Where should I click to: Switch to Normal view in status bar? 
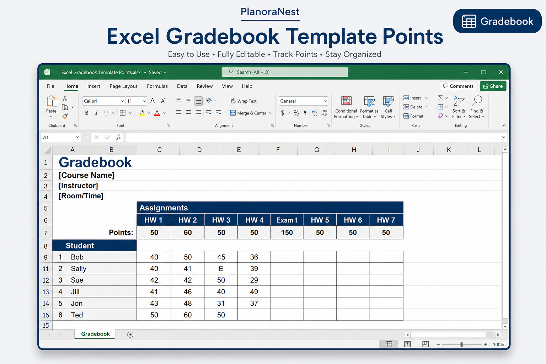pos(389,344)
